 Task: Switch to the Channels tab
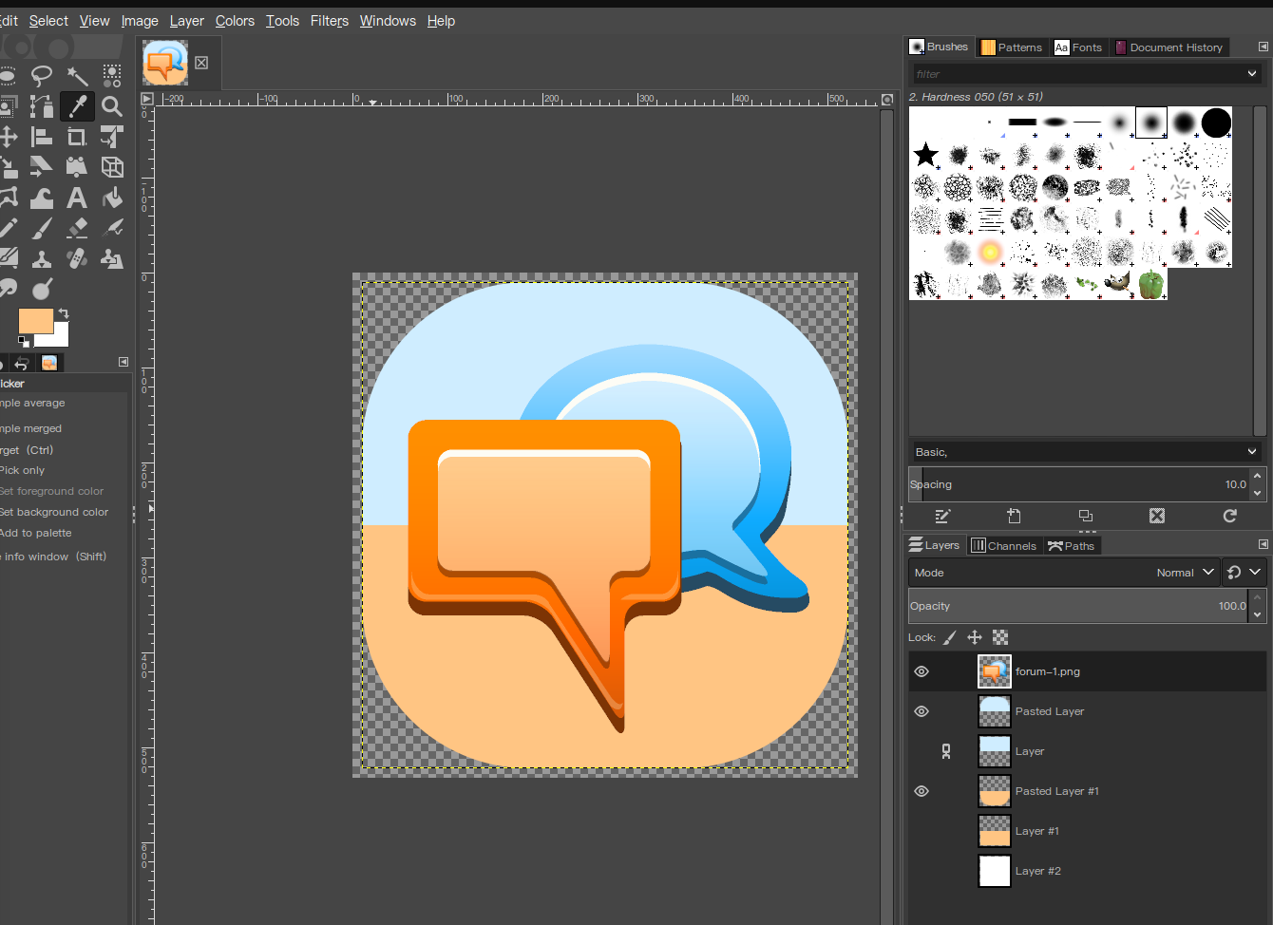coord(1003,545)
